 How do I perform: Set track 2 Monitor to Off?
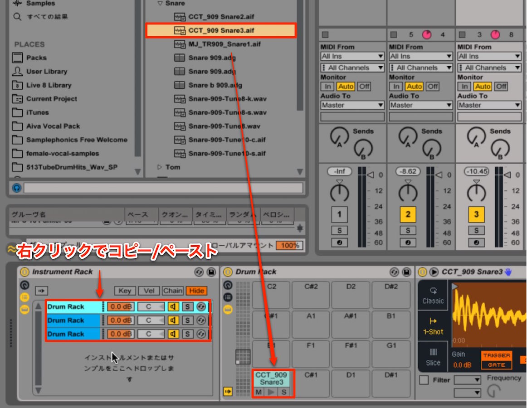[433, 87]
